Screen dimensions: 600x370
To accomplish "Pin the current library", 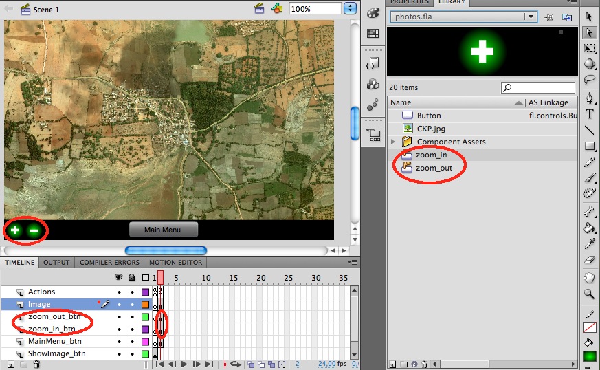I will click(x=548, y=17).
